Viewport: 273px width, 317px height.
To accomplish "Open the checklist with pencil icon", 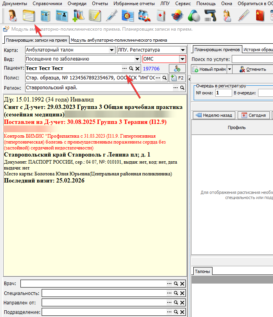I will (x=95, y=16).
